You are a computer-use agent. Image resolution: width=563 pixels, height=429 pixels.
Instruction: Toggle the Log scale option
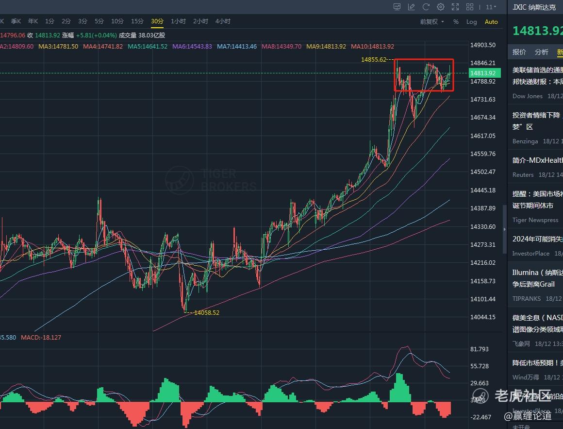click(x=471, y=21)
